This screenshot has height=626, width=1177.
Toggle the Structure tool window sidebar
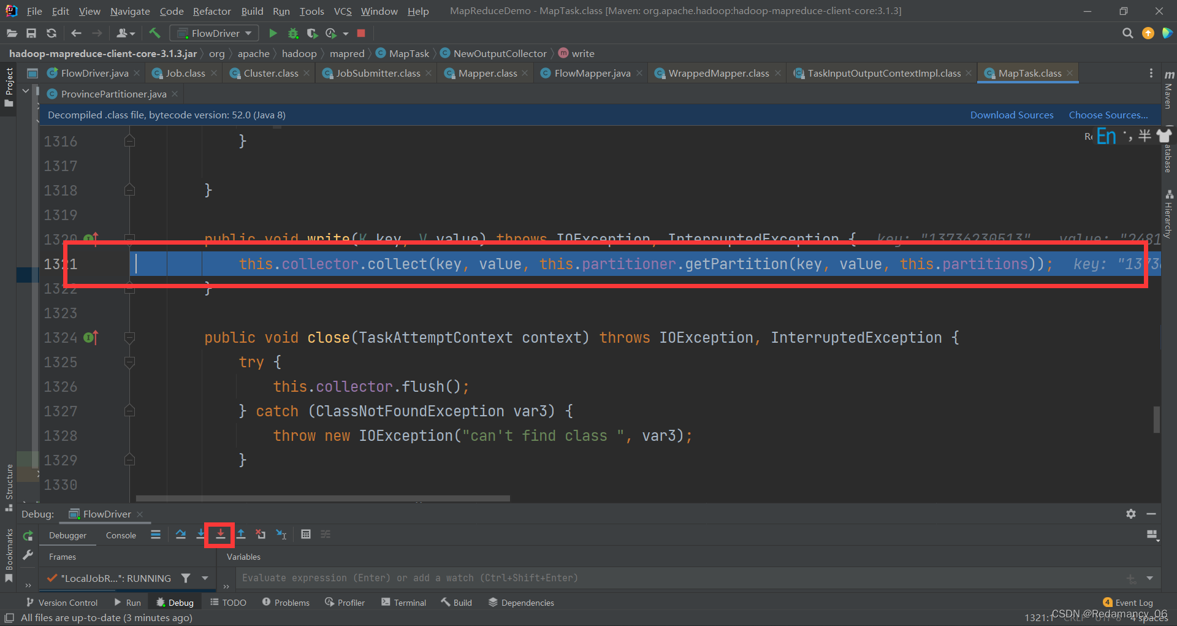(x=9, y=487)
